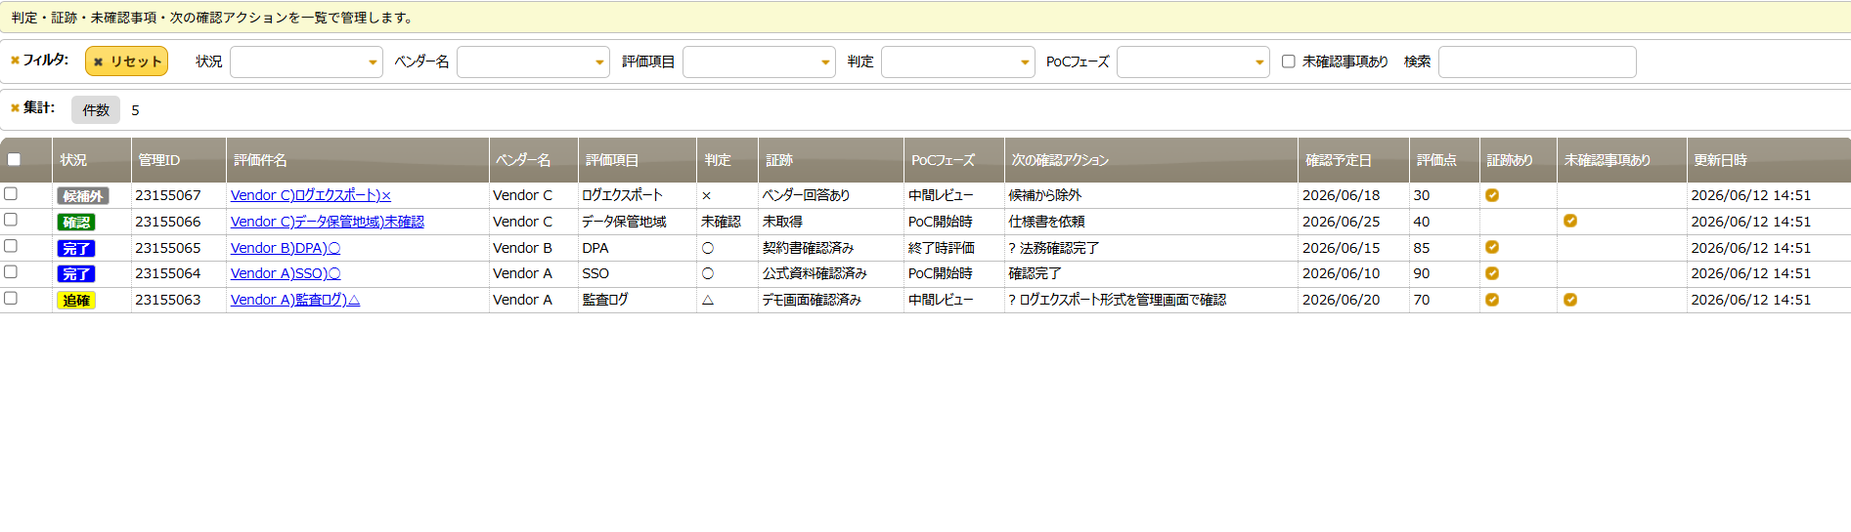Open link Vendor C)ログエクスポート)×
The width and height of the screenshot is (1851, 532).
pyautogui.click(x=311, y=195)
